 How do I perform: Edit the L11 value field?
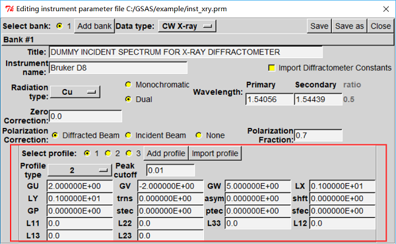pyautogui.click(x=80, y=224)
